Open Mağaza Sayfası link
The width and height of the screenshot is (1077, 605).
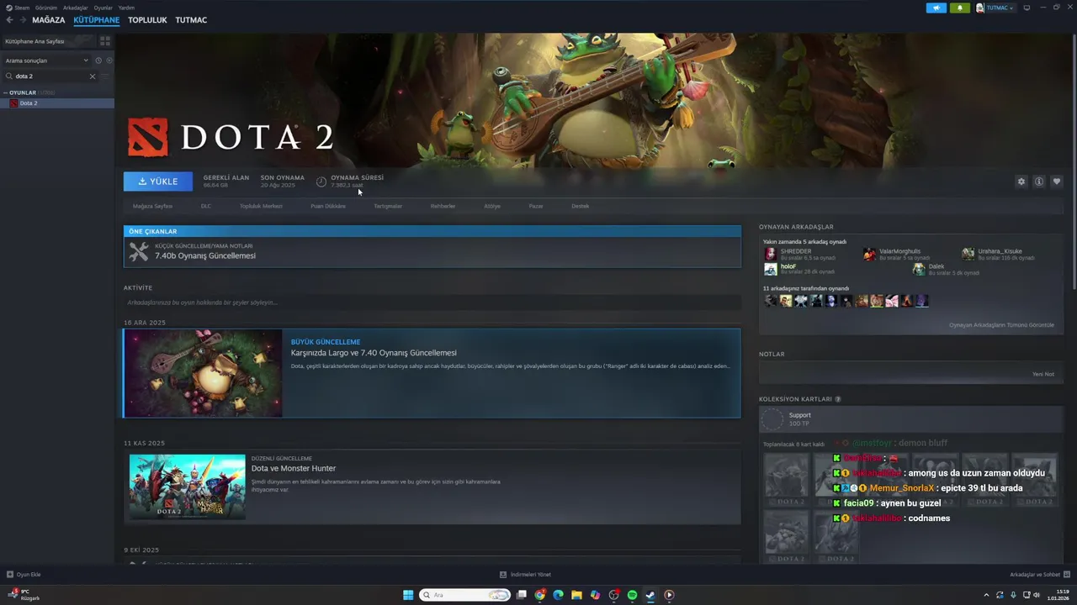coord(152,206)
